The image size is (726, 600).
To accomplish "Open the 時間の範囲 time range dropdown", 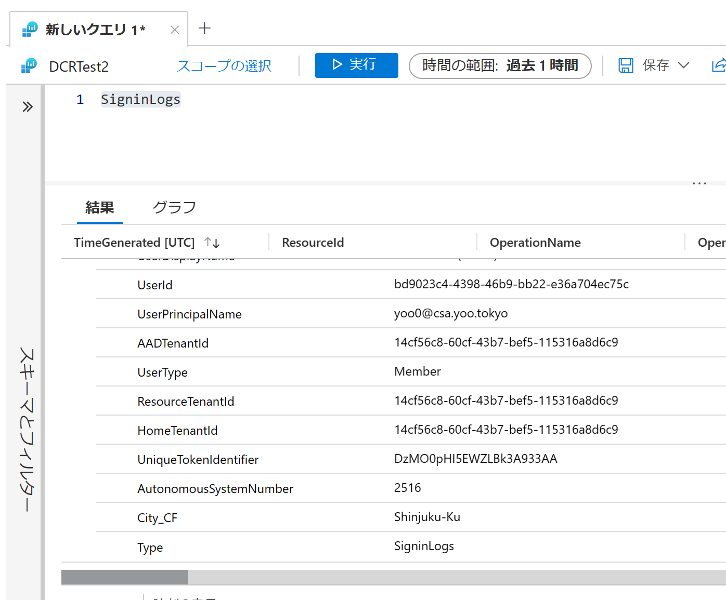I will [x=500, y=65].
